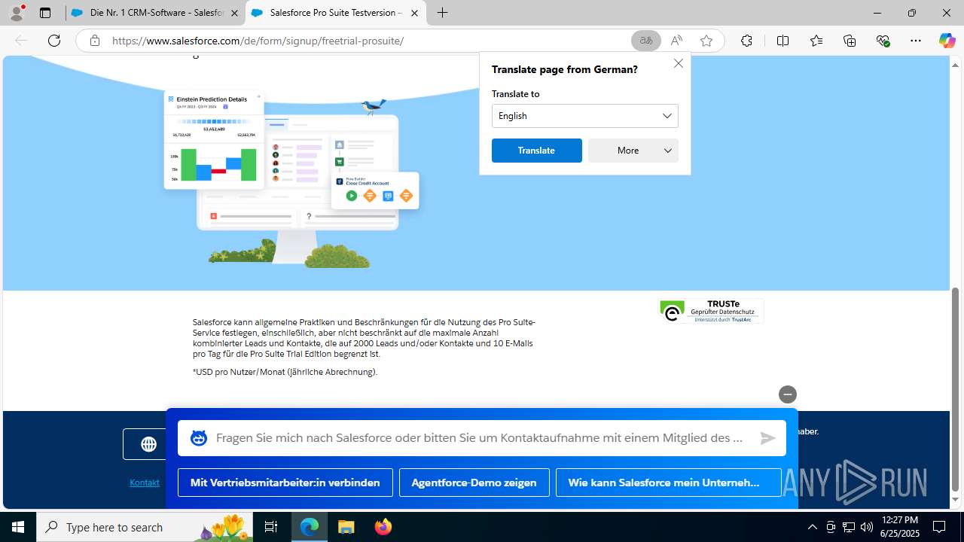
Task: Open the Copilot sidebar icon
Action: (x=947, y=41)
